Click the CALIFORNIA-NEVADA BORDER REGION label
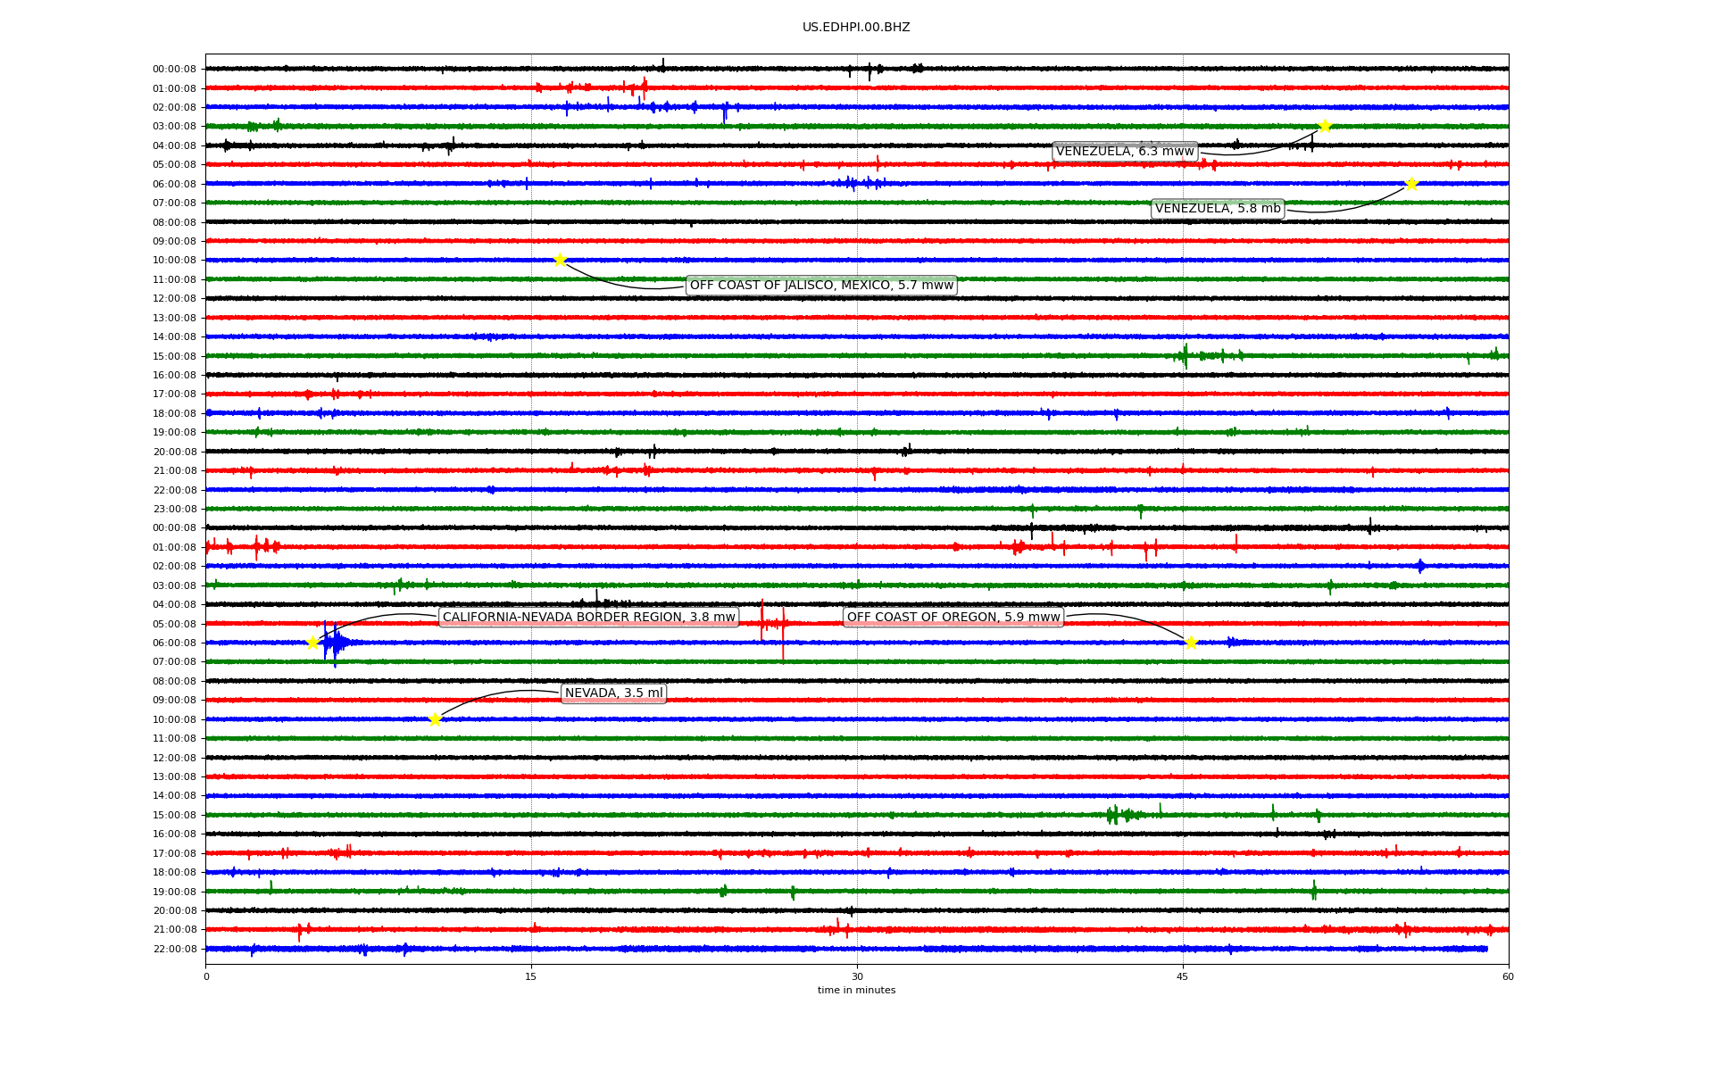 (x=588, y=618)
